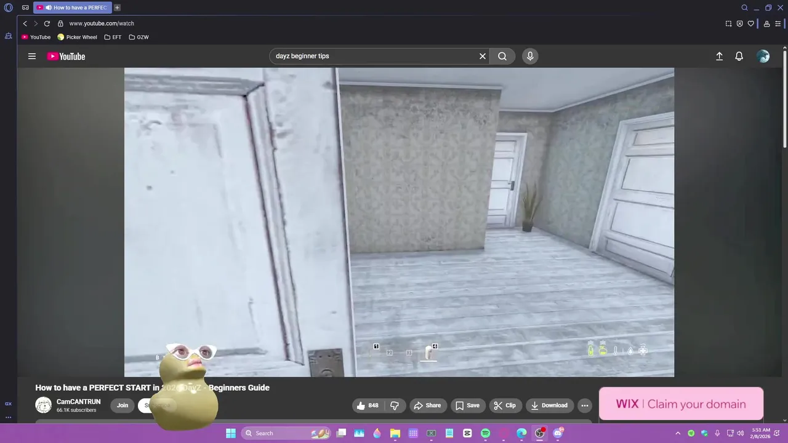Clear the YouTube search query

point(483,56)
